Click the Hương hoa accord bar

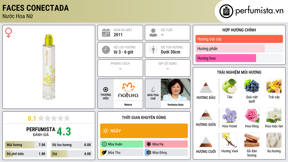point(239,58)
